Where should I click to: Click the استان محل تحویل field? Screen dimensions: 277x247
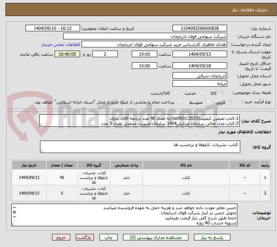[199, 76]
